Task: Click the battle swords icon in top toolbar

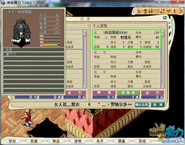Action: click(x=138, y=11)
